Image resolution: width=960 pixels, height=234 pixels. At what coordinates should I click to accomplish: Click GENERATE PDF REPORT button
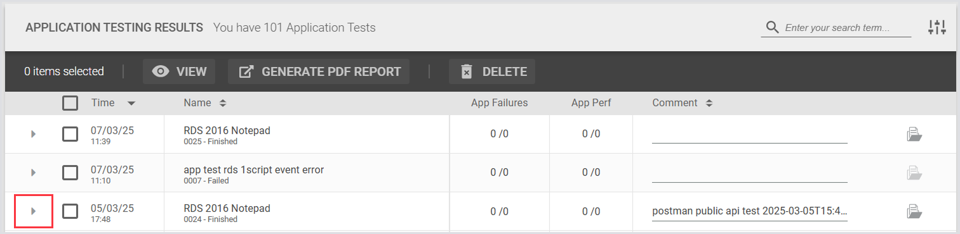click(319, 71)
